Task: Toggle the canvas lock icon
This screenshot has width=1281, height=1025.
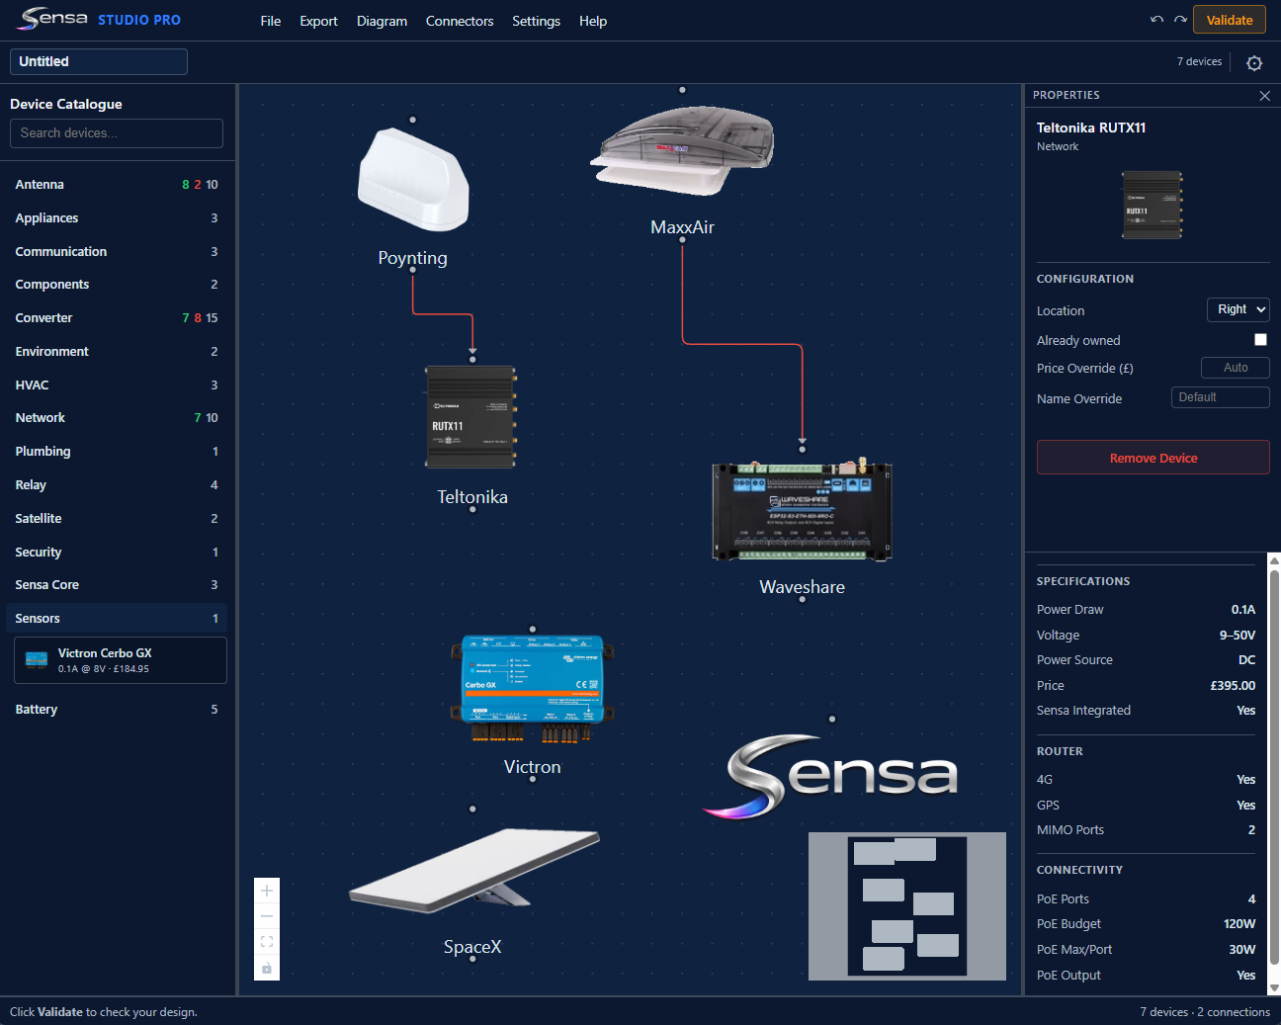Action: click(267, 968)
